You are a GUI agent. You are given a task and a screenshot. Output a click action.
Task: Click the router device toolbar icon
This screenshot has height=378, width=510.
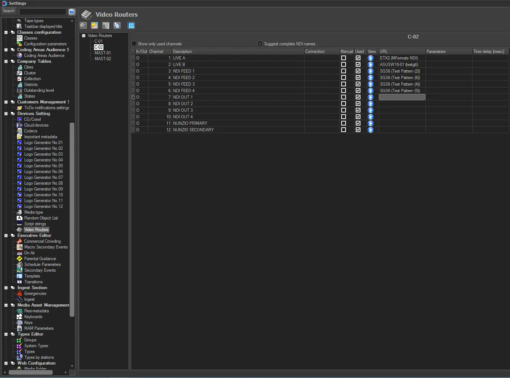point(83,25)
